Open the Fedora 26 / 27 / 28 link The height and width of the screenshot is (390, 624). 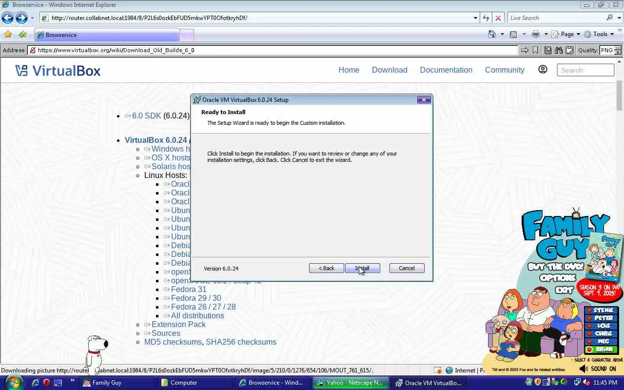(x=203, y=307)
